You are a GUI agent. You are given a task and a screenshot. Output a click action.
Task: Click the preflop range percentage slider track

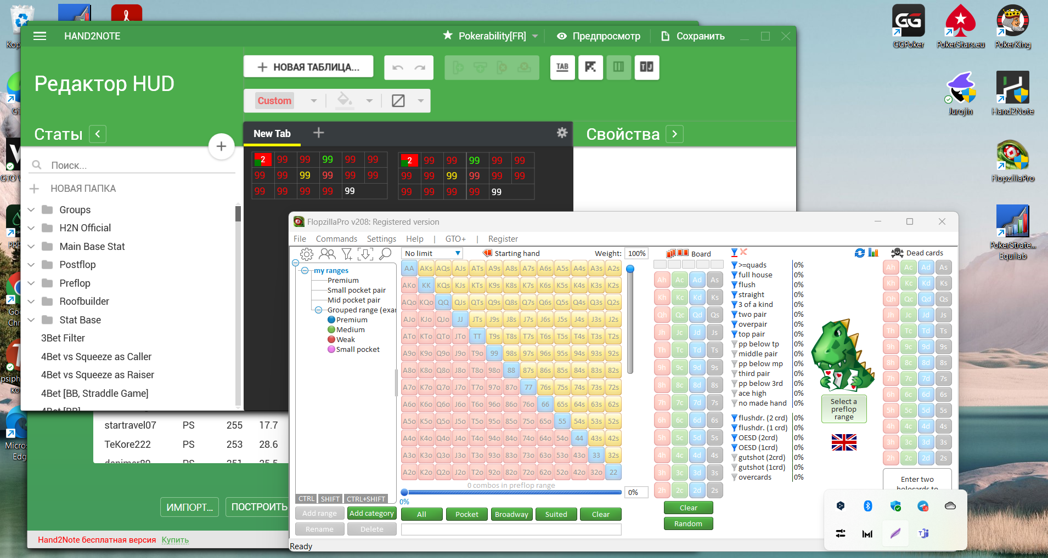tap(514, 492)
